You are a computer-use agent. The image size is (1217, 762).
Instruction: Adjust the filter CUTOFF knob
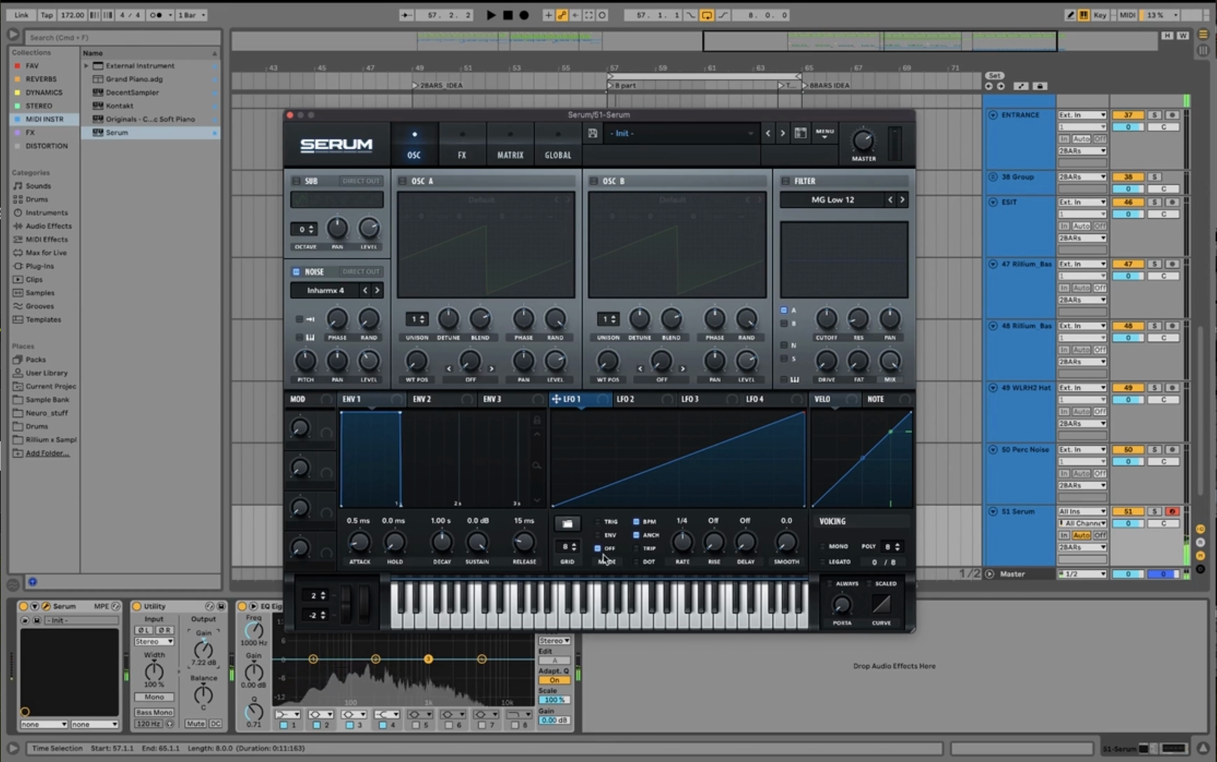tap(826, 319)
